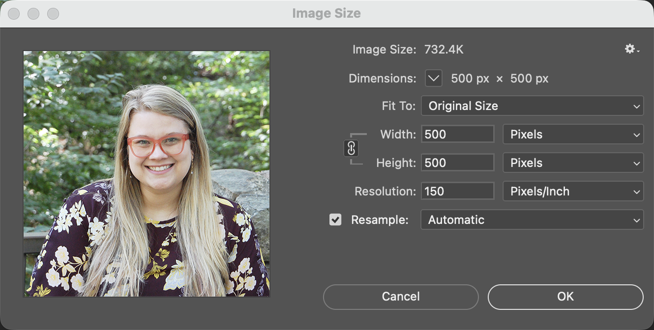
Task: Open the Resolution units Pixels/Inch dropdown
Action: (573, 192)
